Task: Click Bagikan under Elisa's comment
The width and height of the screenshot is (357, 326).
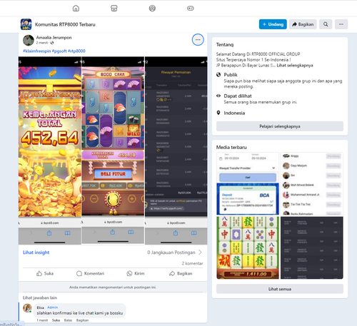Action: 82,320
